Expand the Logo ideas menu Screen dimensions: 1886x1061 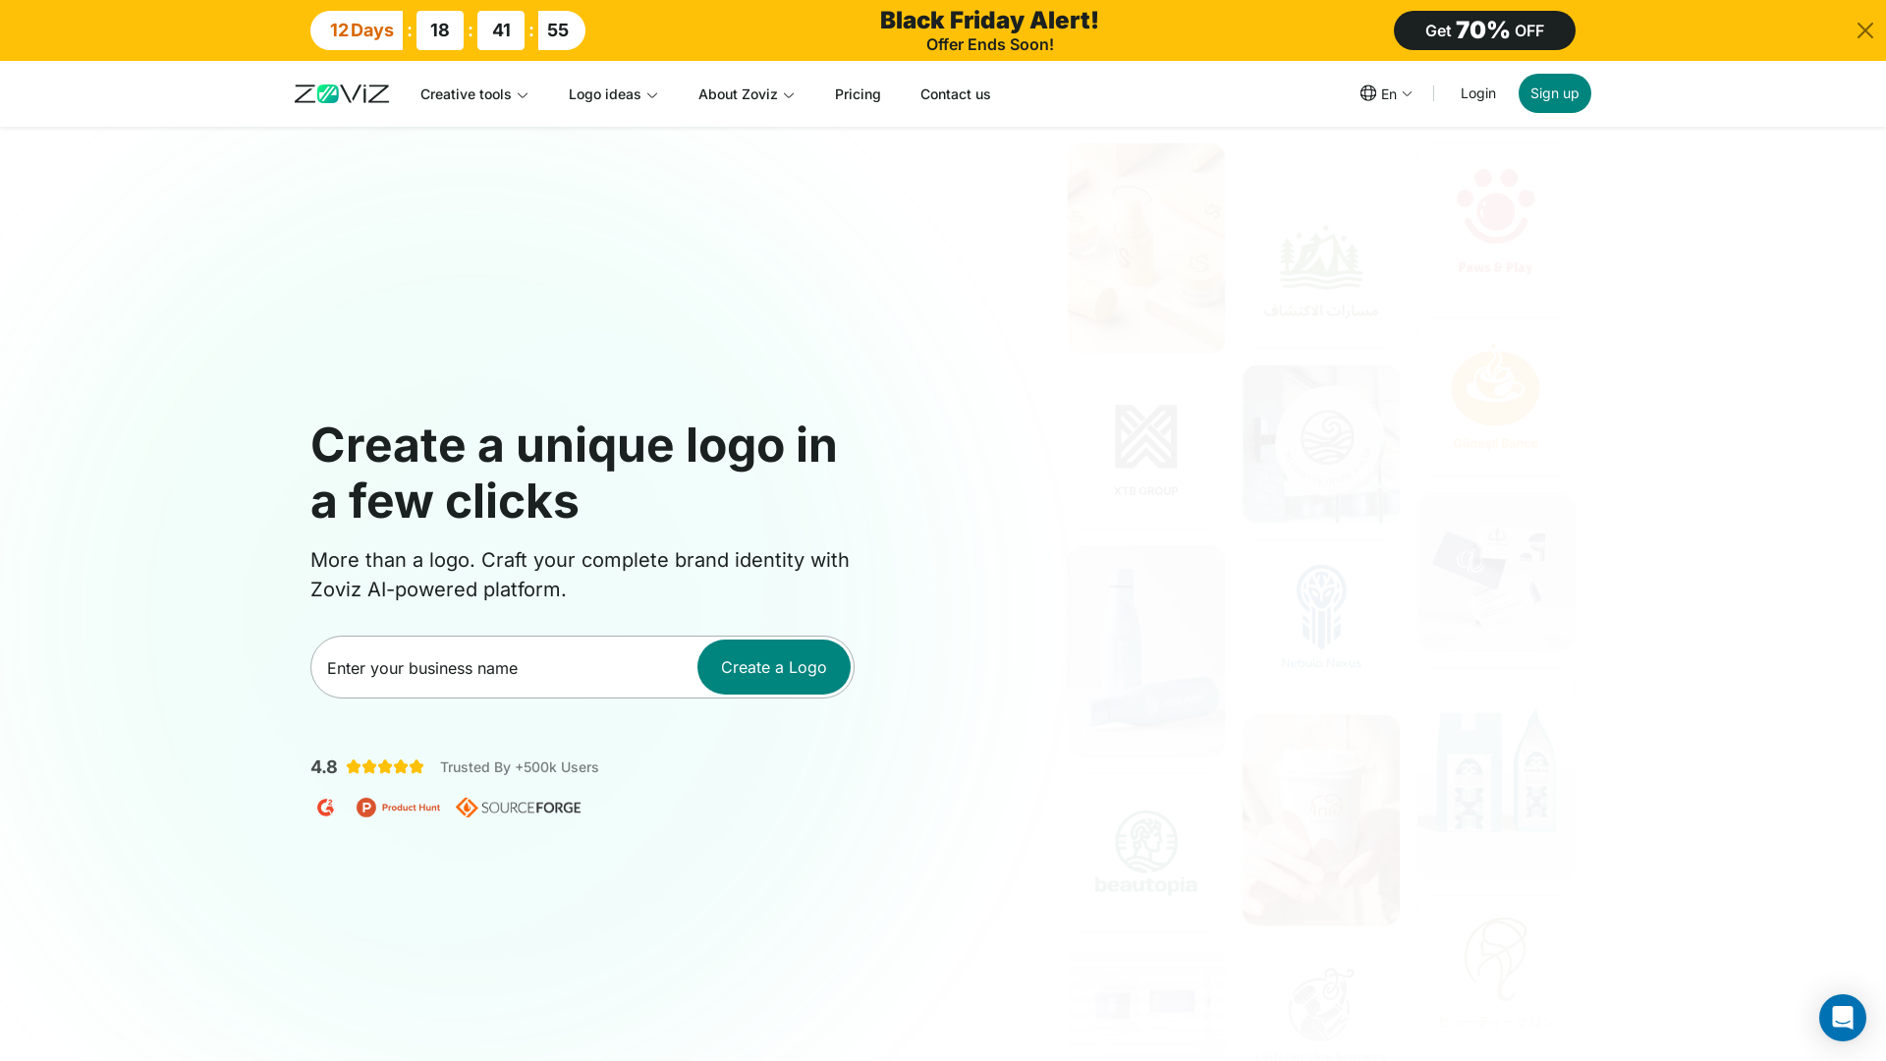click(x=613, y=94)
